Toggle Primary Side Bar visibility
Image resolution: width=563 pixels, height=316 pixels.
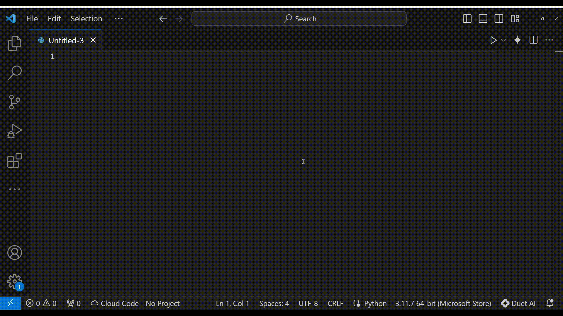point(467,19)
